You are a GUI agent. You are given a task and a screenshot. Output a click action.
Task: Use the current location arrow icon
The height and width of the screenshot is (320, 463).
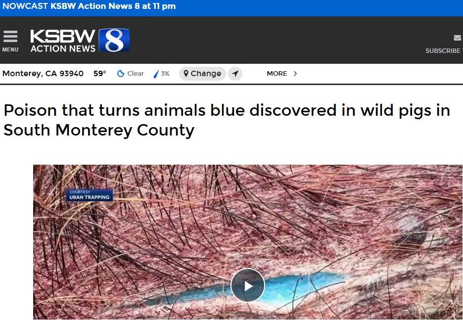point(235,74)
